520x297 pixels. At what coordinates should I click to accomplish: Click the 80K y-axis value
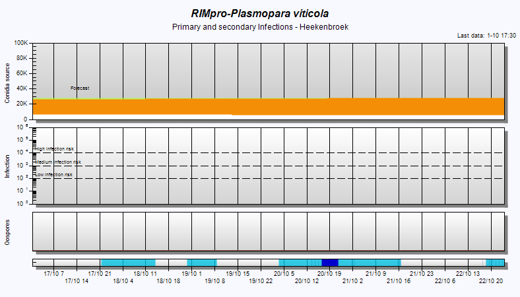(x=22, y=58)
